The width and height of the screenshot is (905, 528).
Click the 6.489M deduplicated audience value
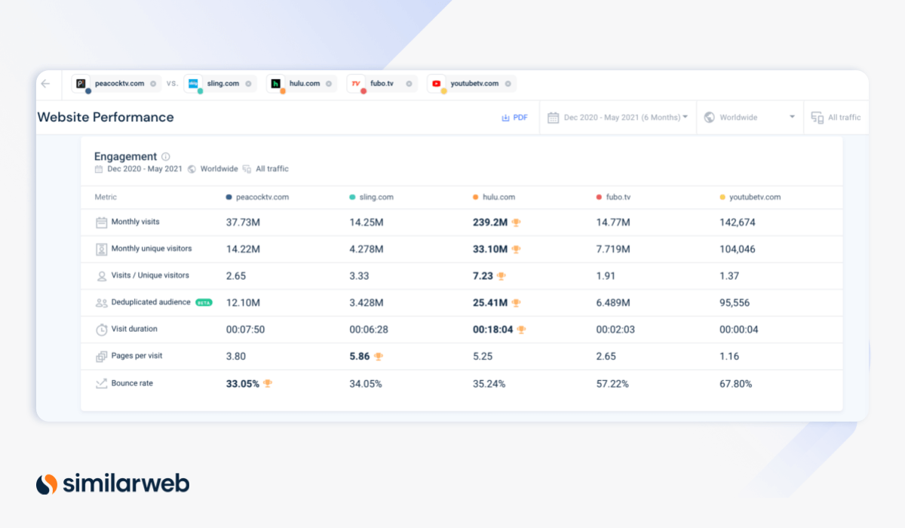pos(613,302)
